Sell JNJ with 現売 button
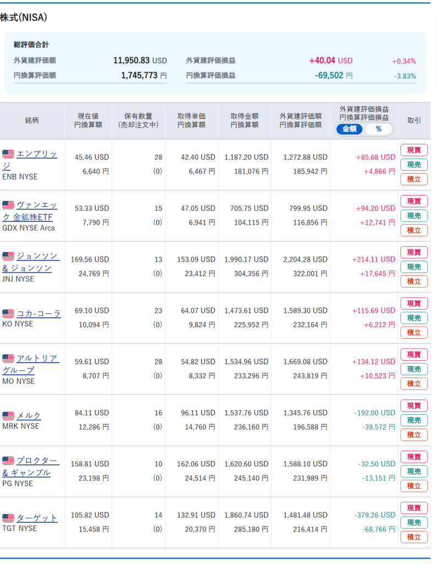438x564 pixels. point(414,267)
